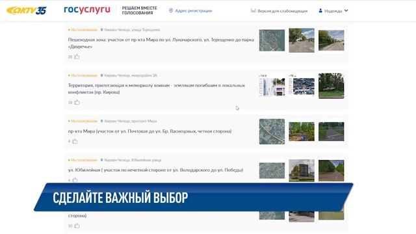Click thumbs-up icon beside count 10

[77, 226]
